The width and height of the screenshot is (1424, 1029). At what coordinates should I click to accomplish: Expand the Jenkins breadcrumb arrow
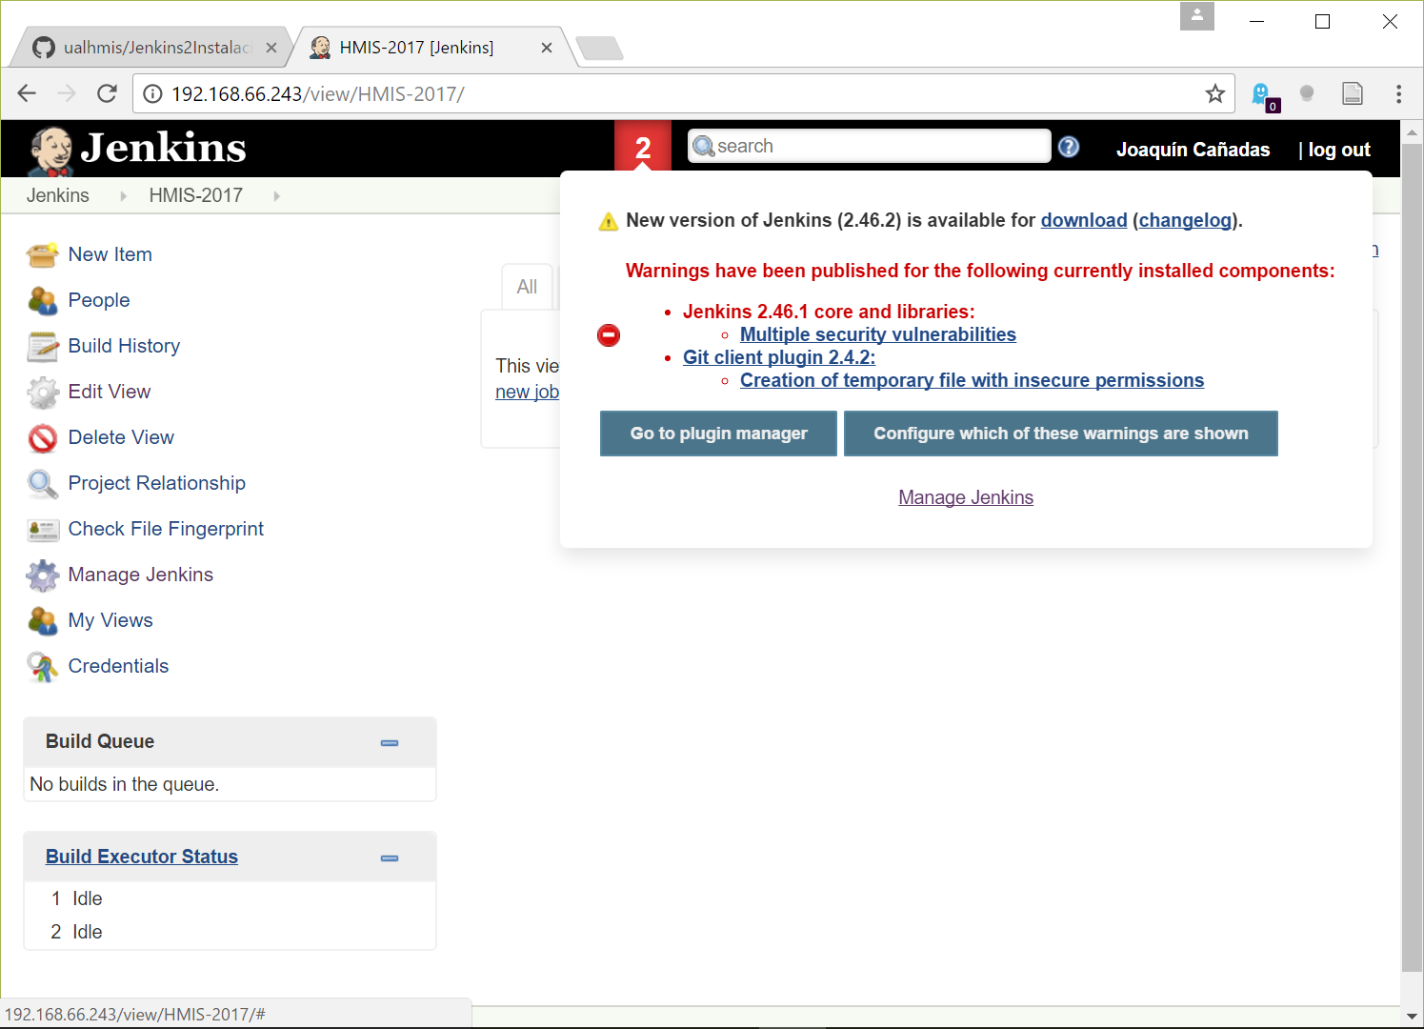123,196
